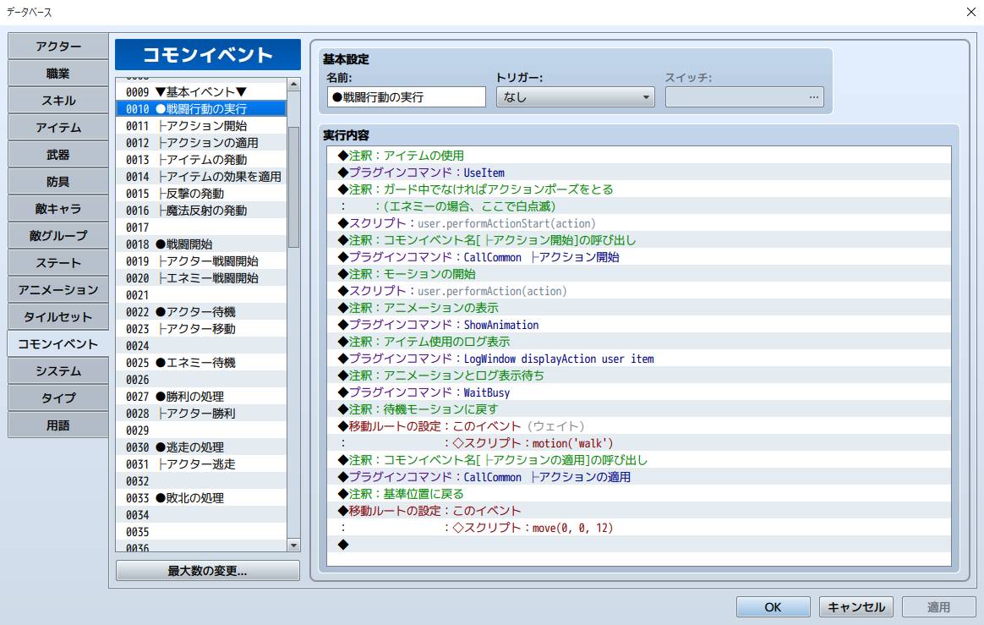Select list entry 0022 ●アクター待機
The height and width of the screenshot is (625, 984).
[x=201, y=312]
